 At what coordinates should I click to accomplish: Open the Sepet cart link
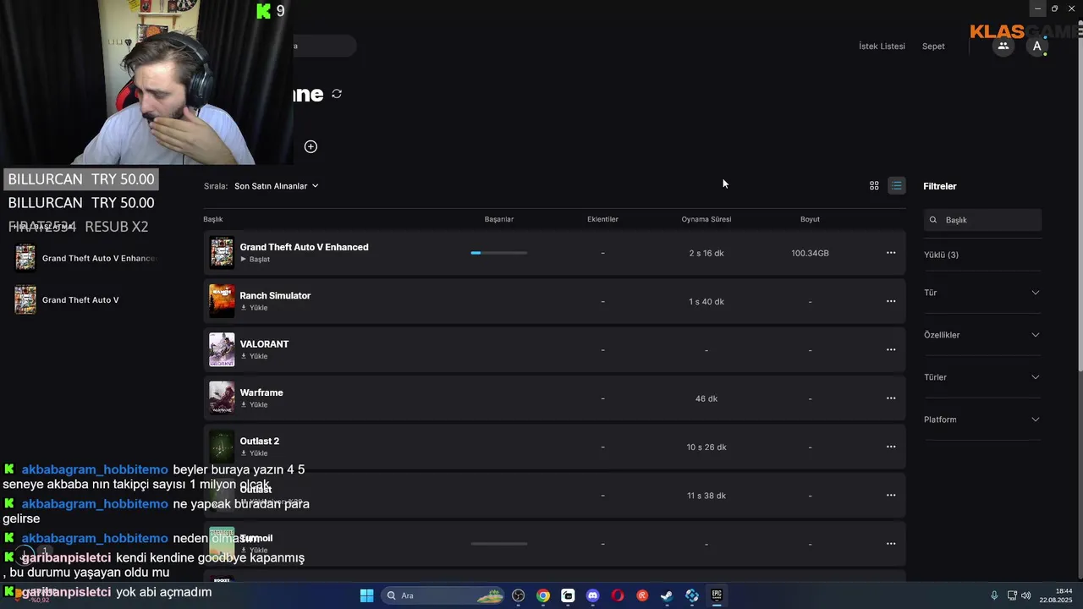933,47
